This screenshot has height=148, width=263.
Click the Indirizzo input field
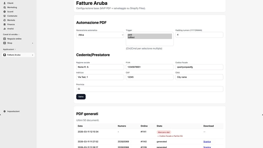[x=100, y=77]
